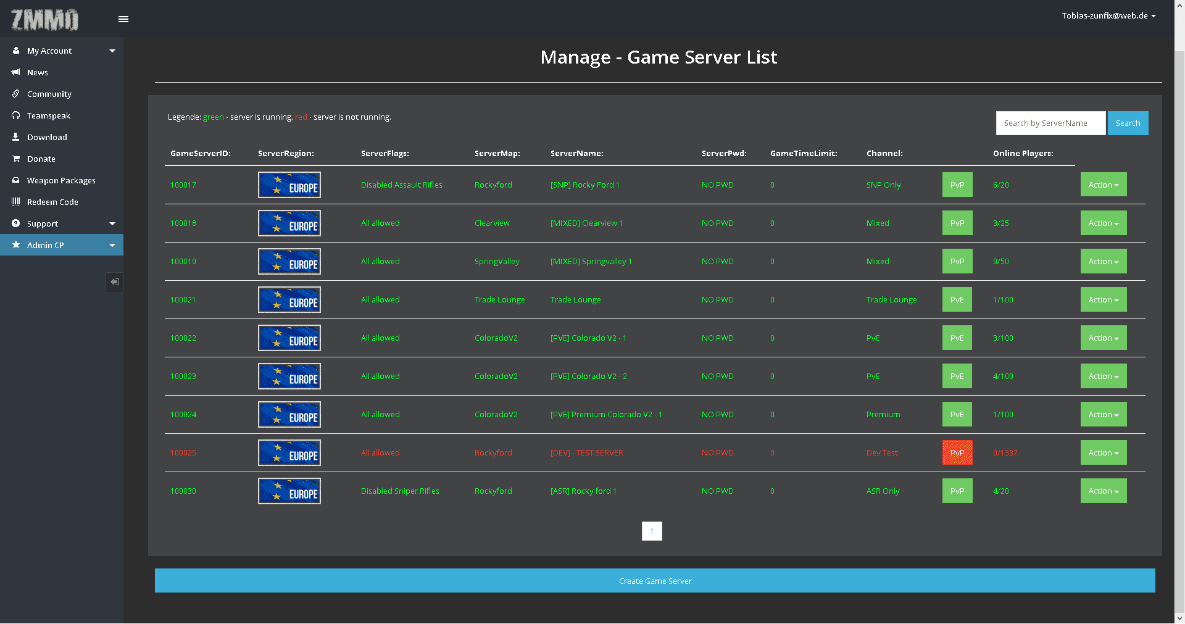
Task: Click Europe flag for Trade Lounge server
Action: tap(289, 299)
